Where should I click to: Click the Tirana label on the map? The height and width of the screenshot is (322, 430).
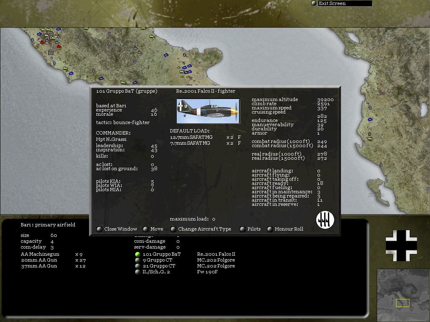pos(391,91)
